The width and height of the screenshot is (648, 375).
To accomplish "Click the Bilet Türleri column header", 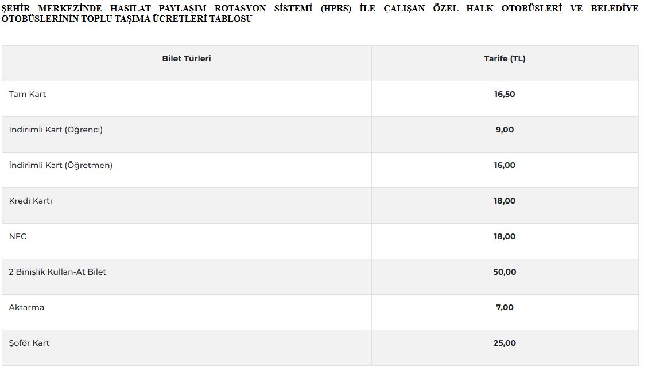I will (x=187, y=58).
